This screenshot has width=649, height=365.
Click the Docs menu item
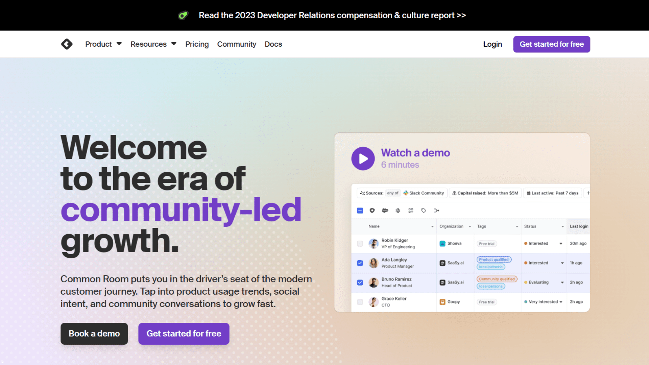pos(273,44)
